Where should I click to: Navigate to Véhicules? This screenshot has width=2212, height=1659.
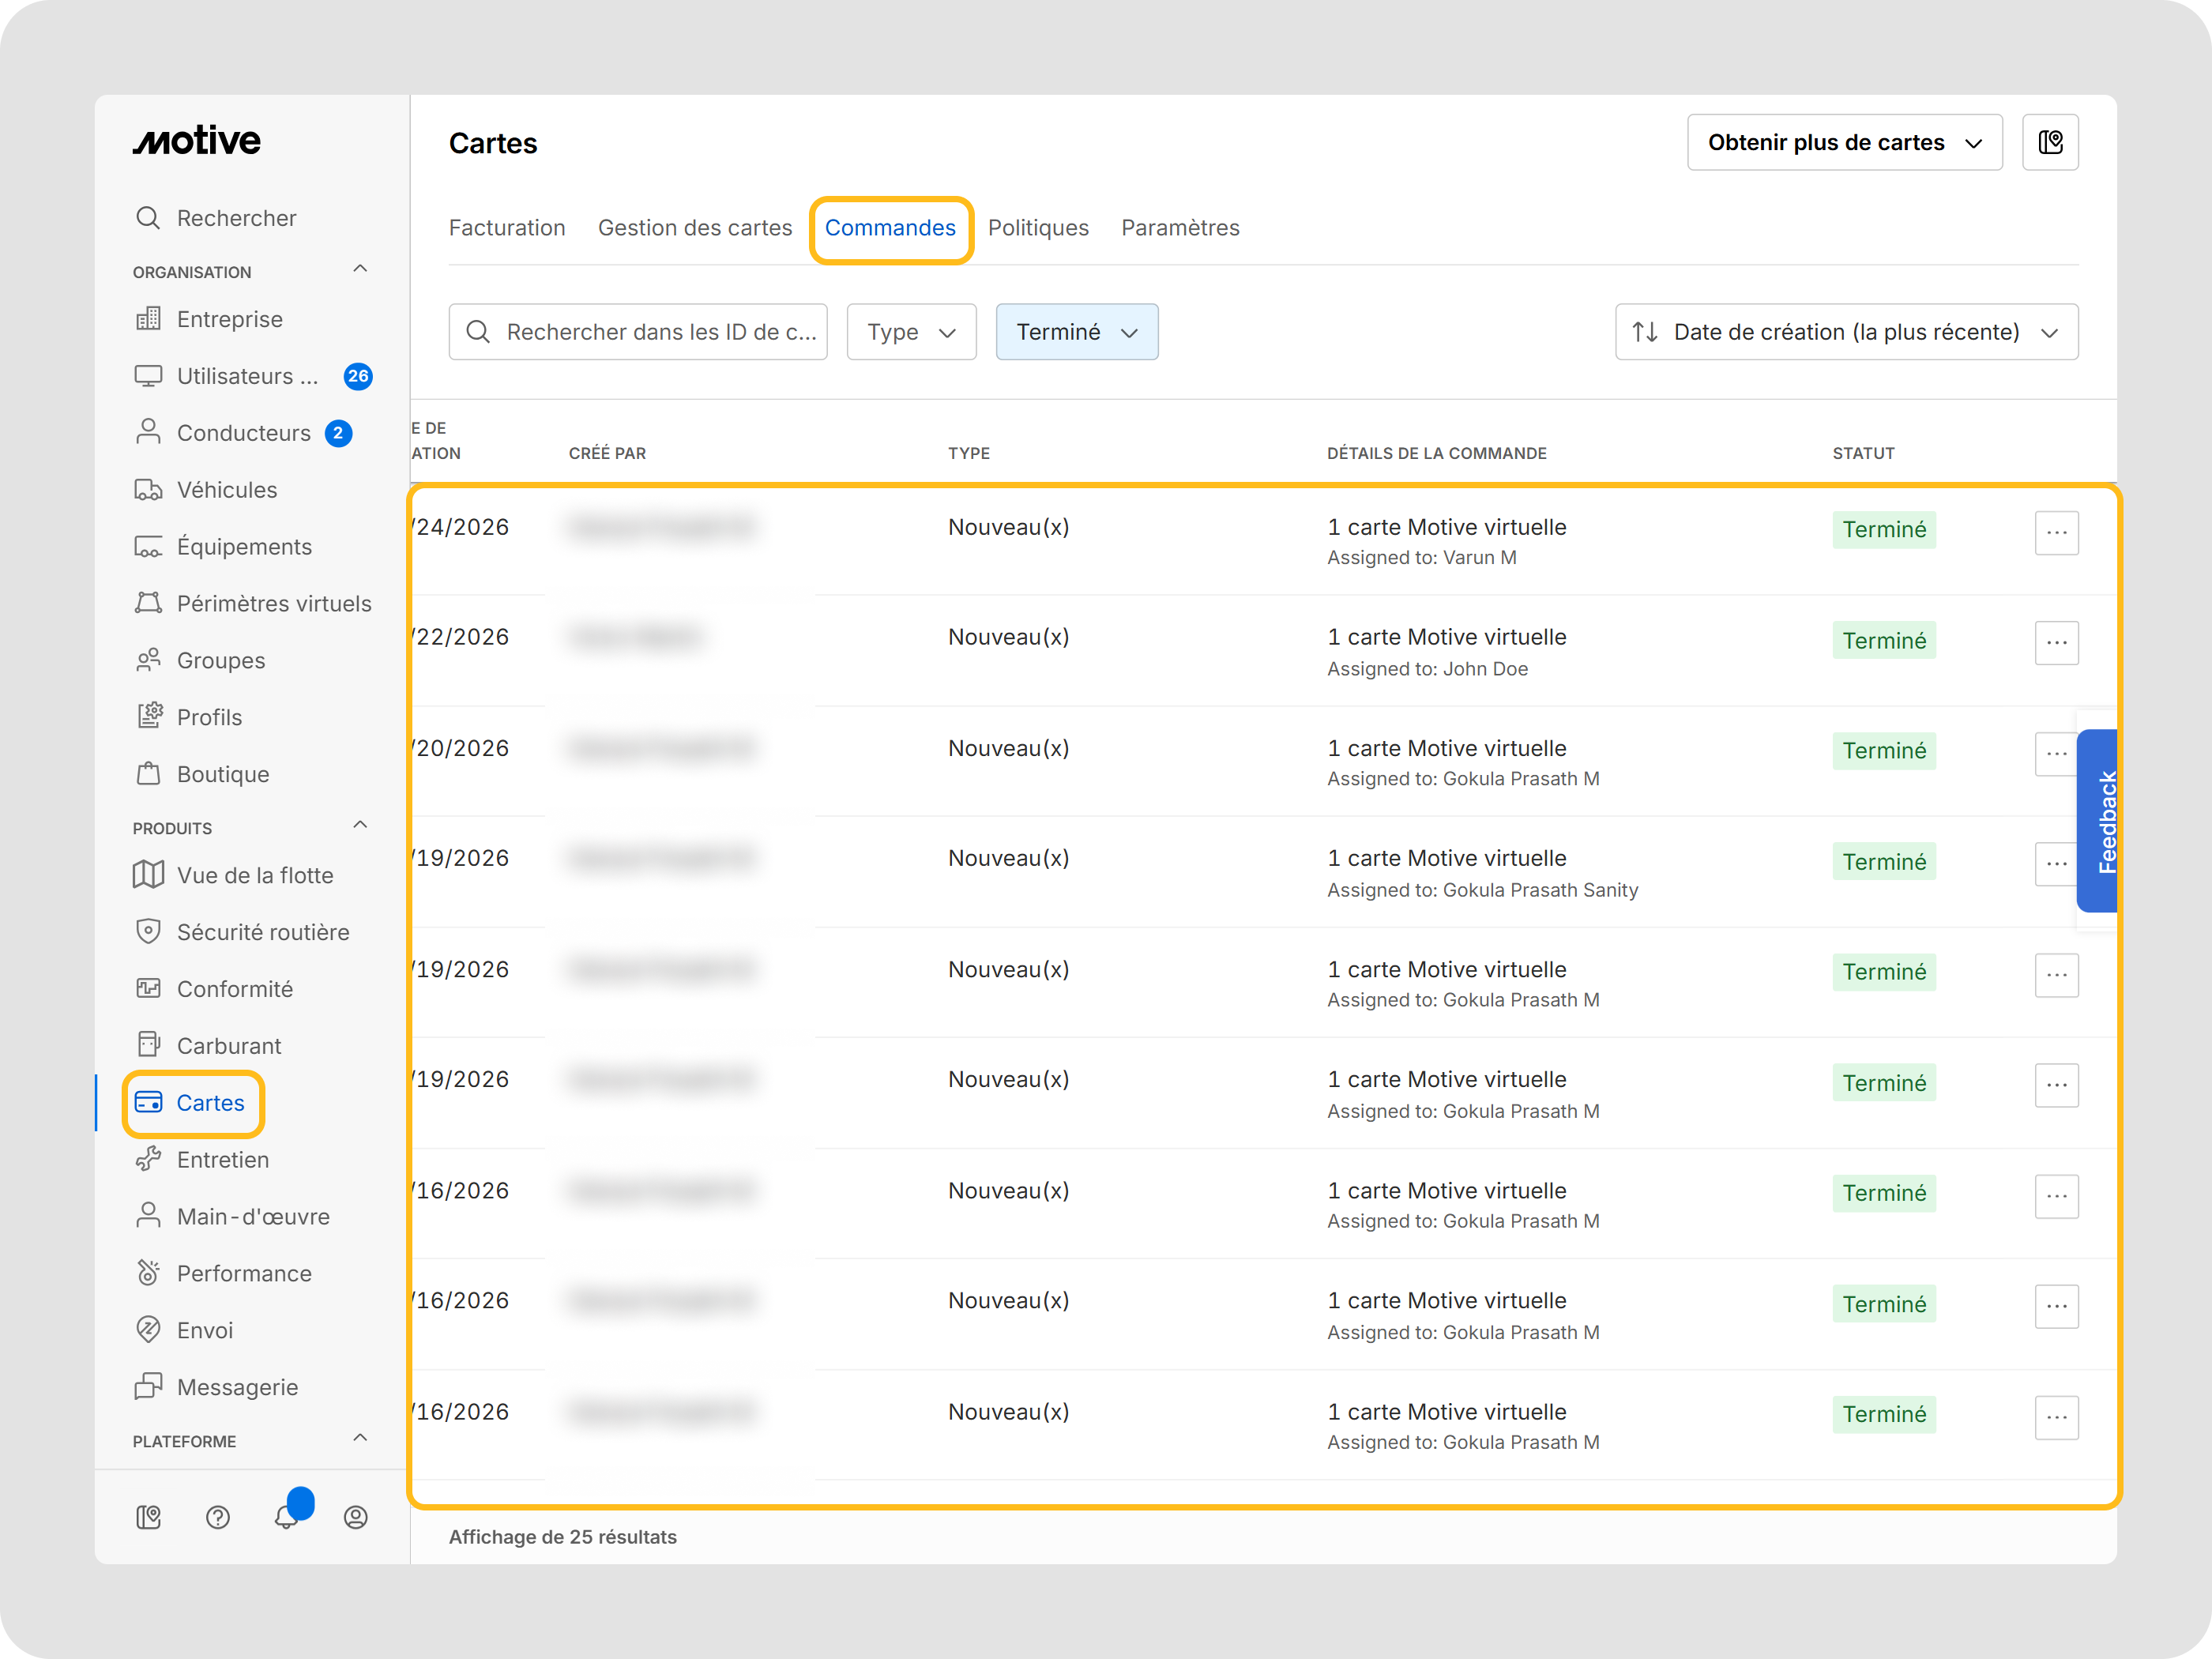[206, 490]
